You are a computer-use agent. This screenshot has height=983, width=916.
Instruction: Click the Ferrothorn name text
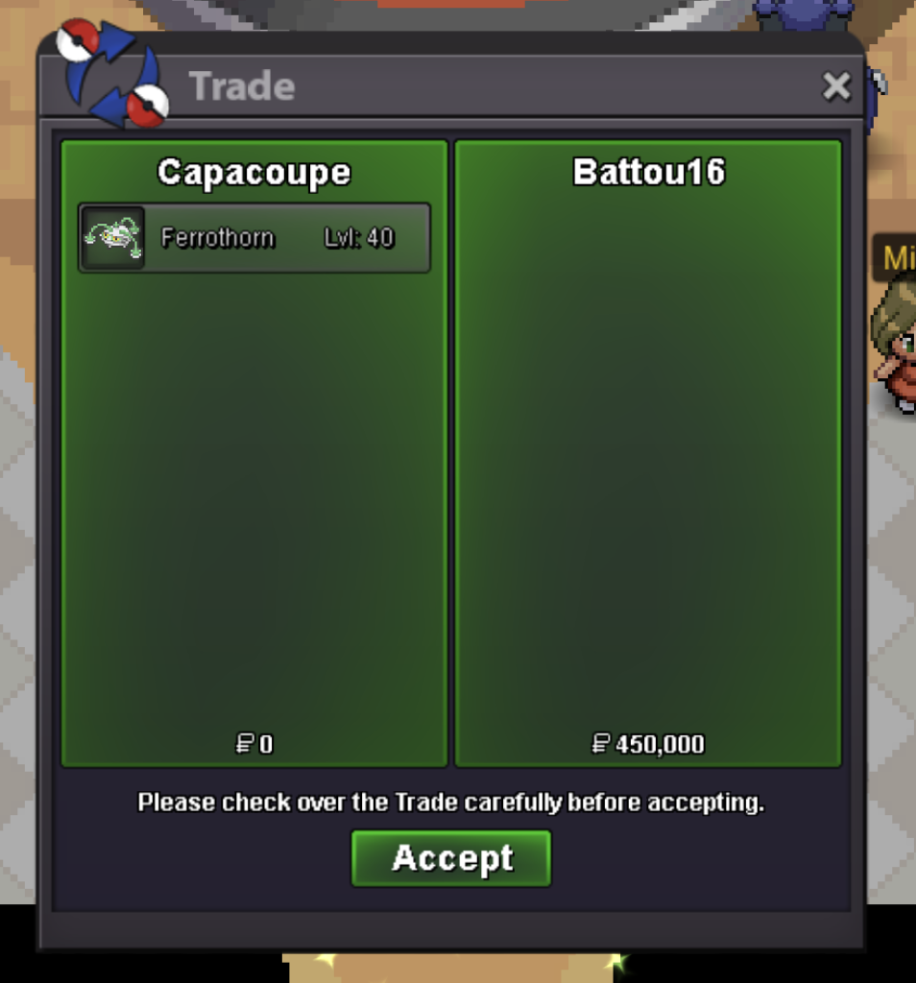tap(218, 238)
